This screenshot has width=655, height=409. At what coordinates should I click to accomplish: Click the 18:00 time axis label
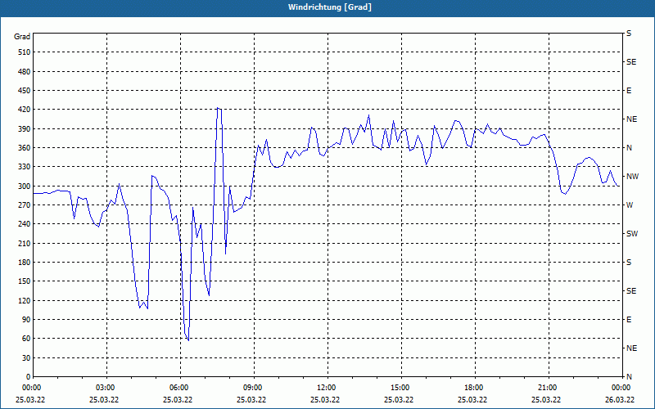474,388
